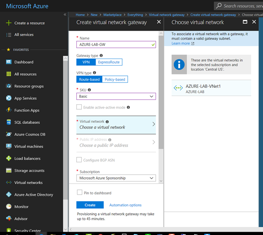Click the Storage accounts icon
Image resolution: width=263 pixels, height=235 pixels.
pyautogui.click(x=8, y=170)
